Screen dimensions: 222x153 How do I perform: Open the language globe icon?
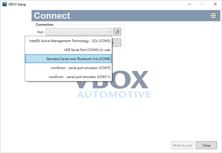point(213,15)
